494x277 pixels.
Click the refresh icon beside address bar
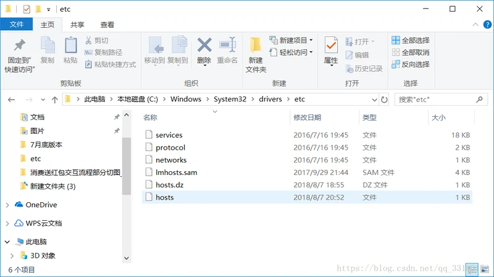(385, 99)
